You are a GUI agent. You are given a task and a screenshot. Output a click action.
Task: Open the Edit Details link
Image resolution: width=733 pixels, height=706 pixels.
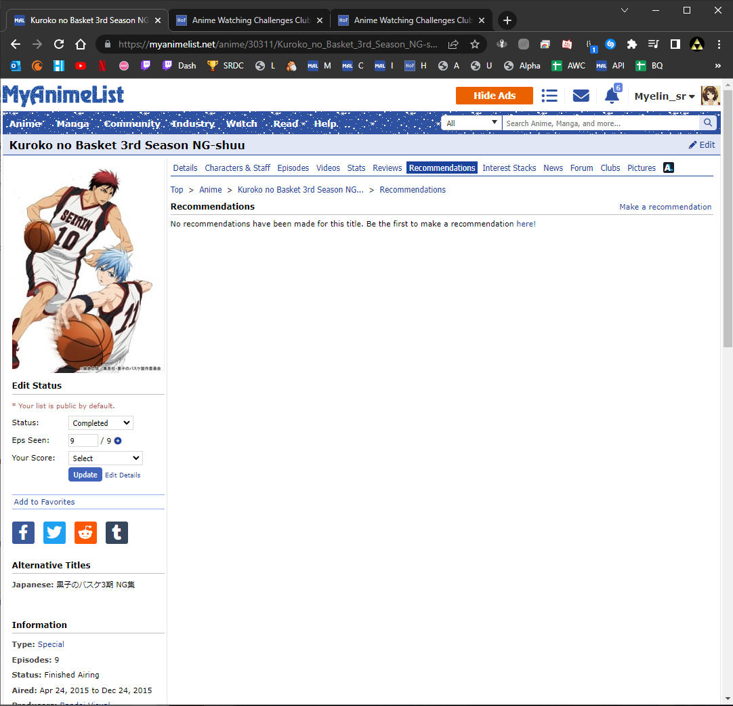pyautogui.click(x=123, y=475)
